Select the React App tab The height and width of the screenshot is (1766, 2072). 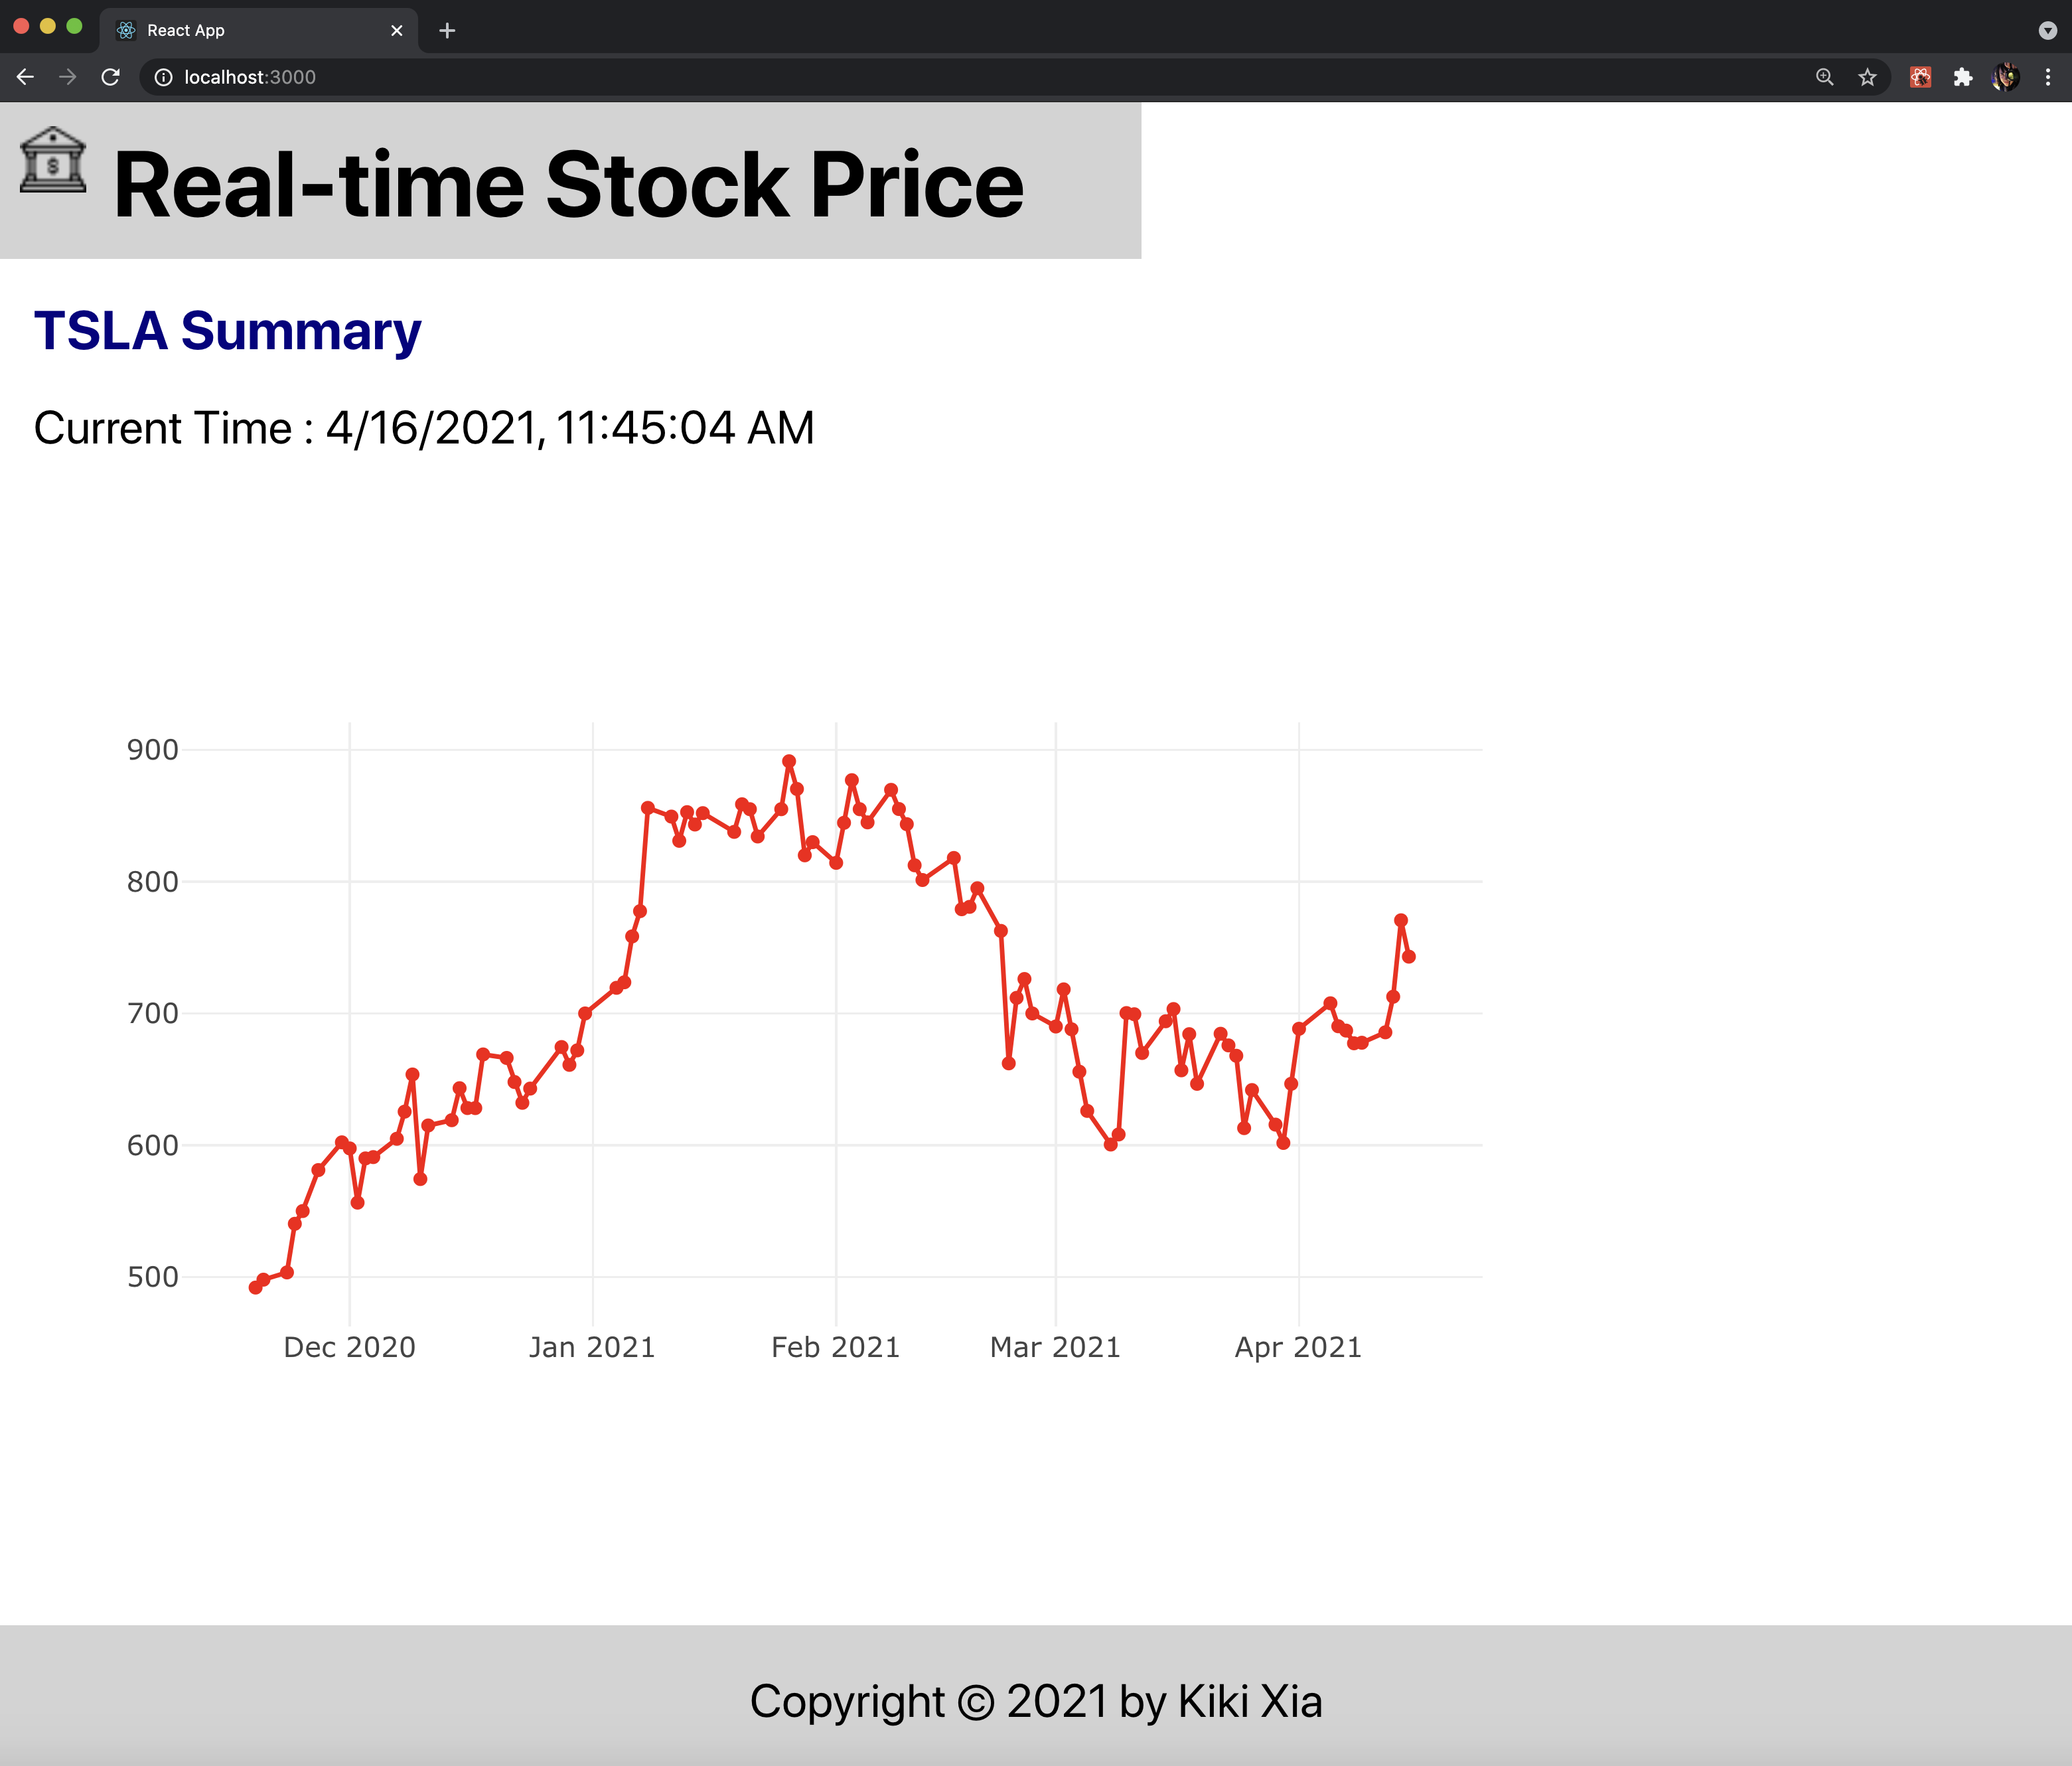click(250, 30)
